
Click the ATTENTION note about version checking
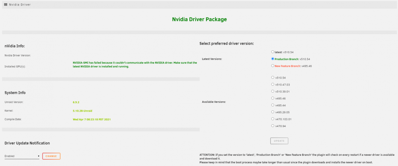[297, 156]
